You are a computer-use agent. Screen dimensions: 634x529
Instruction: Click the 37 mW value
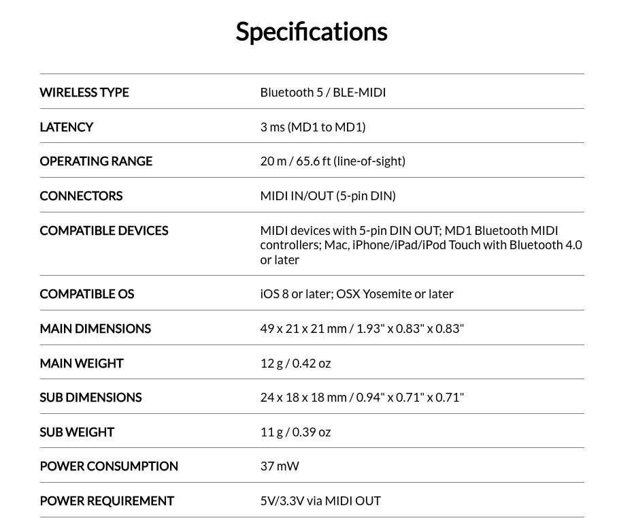point(280,466)
